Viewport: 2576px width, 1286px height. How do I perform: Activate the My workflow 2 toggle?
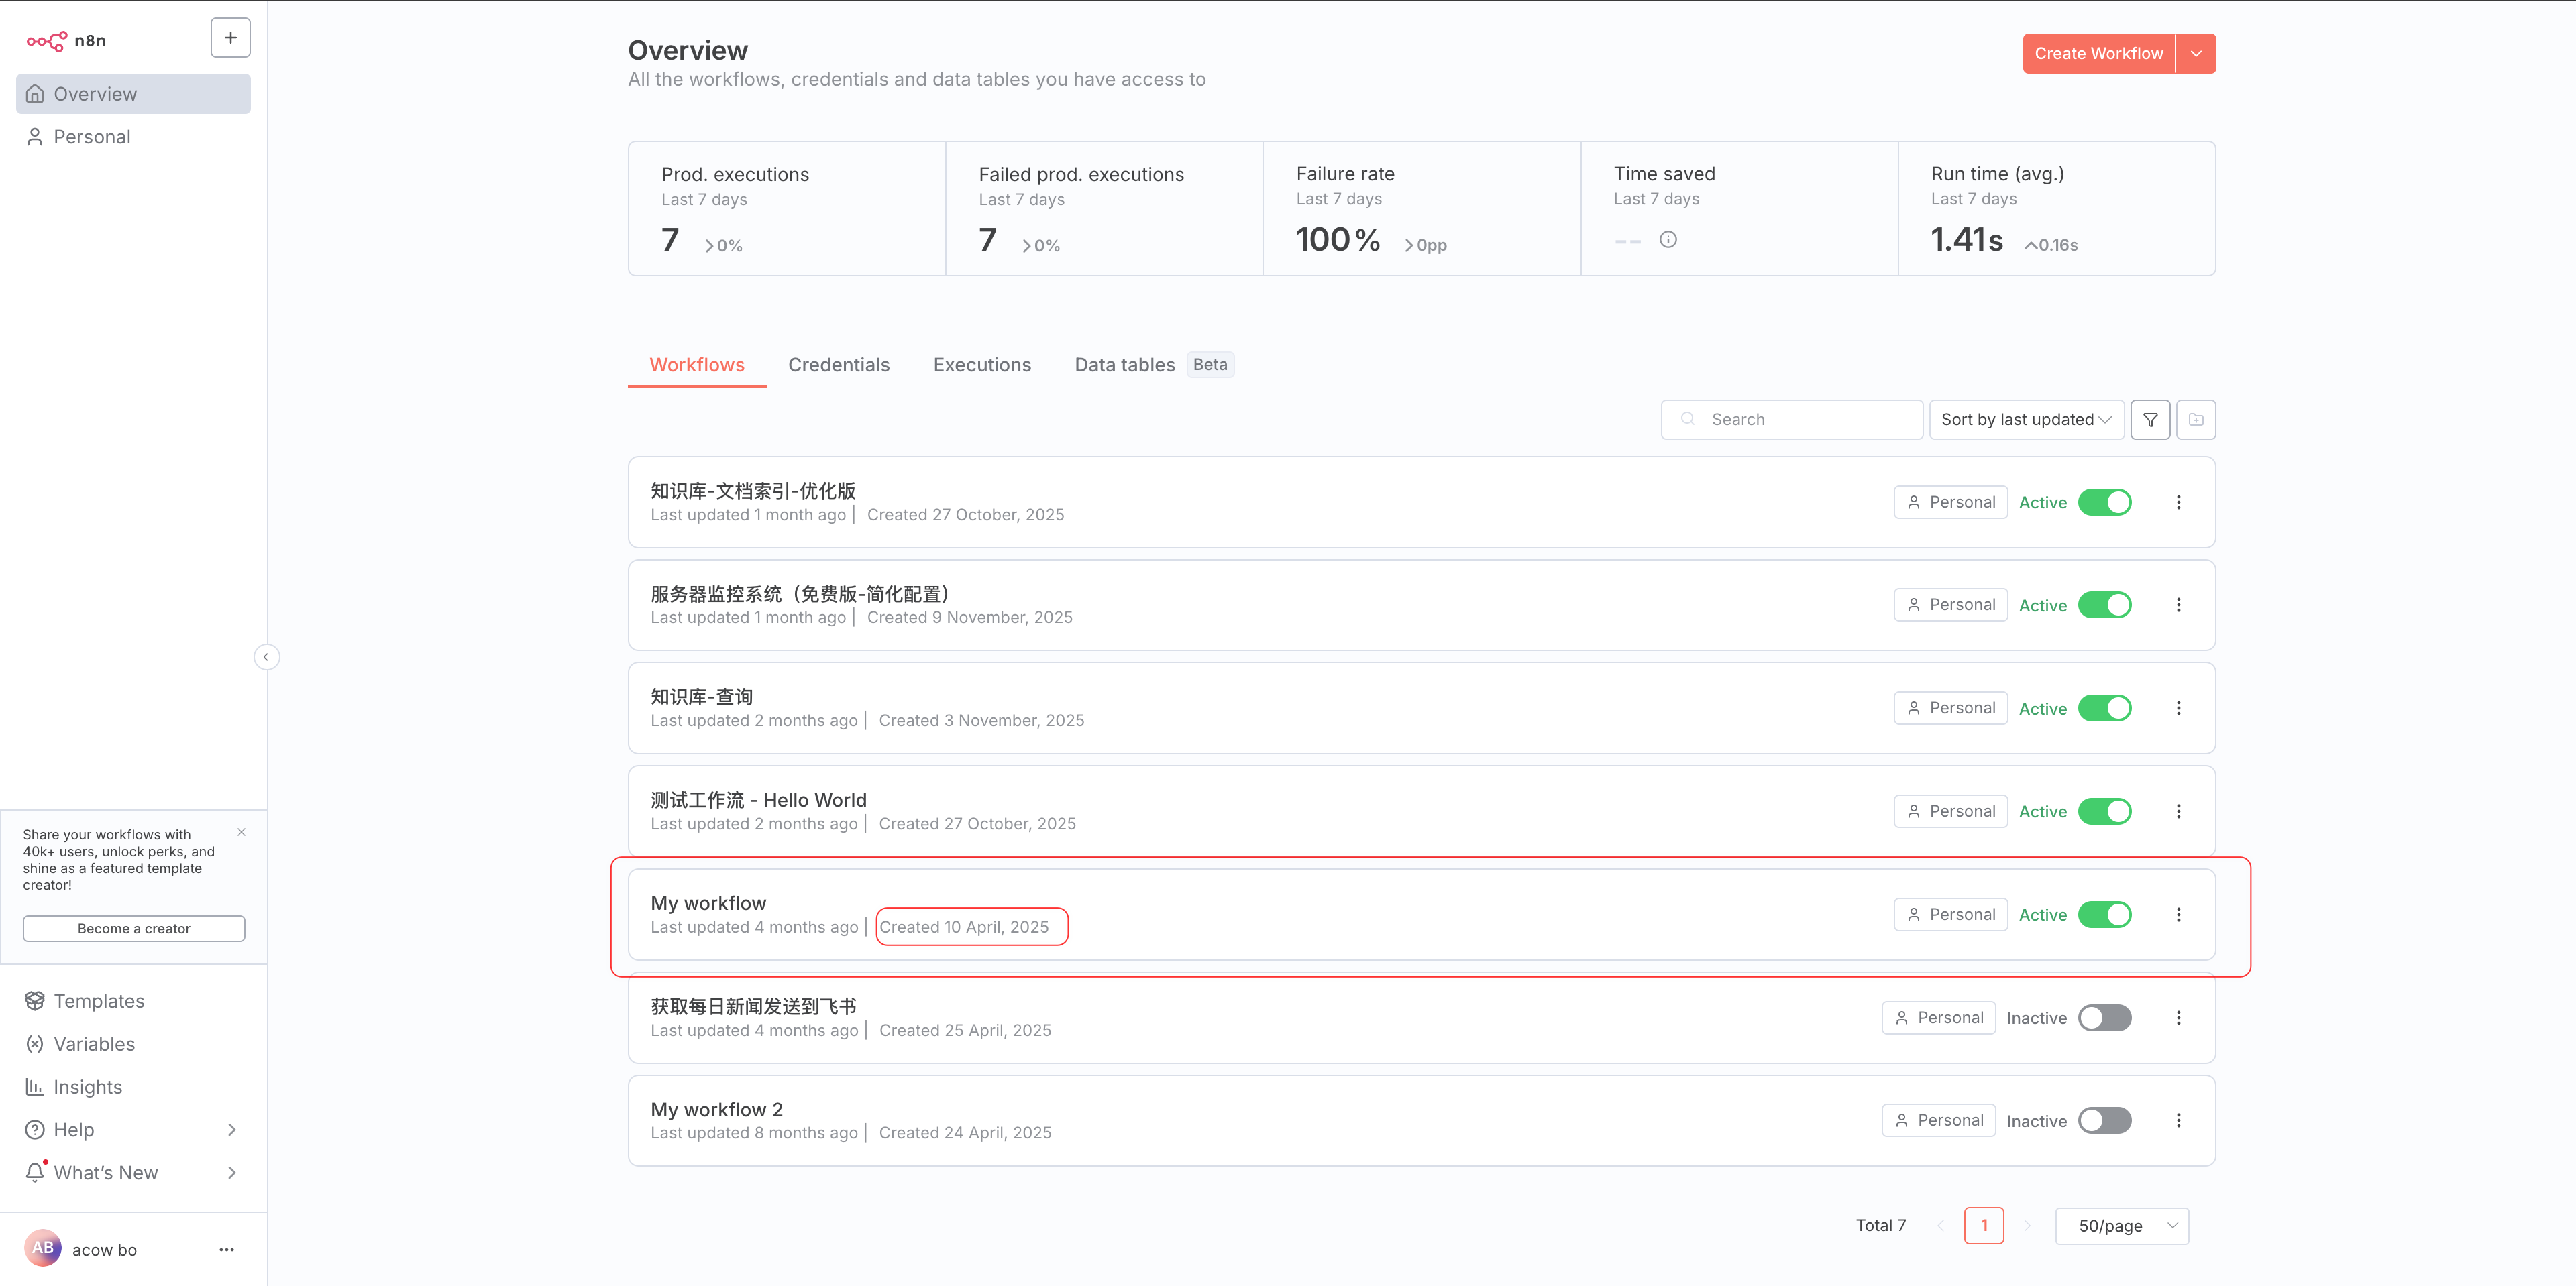(x=2104, y=1121)
